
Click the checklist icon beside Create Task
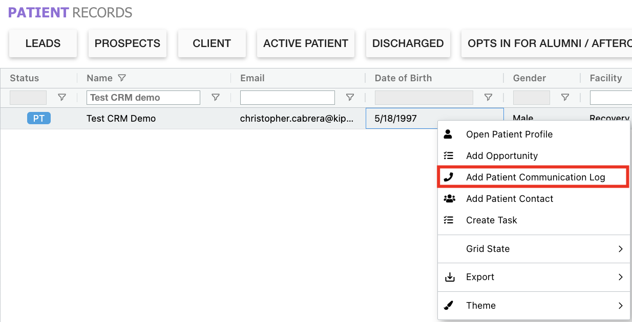tap(449, 220)
